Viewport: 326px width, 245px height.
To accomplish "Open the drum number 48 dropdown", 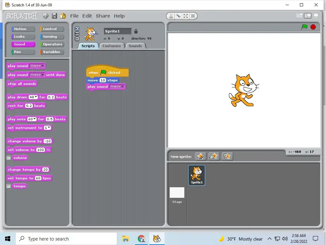I will pyautogui.click(x=33, y=97).
